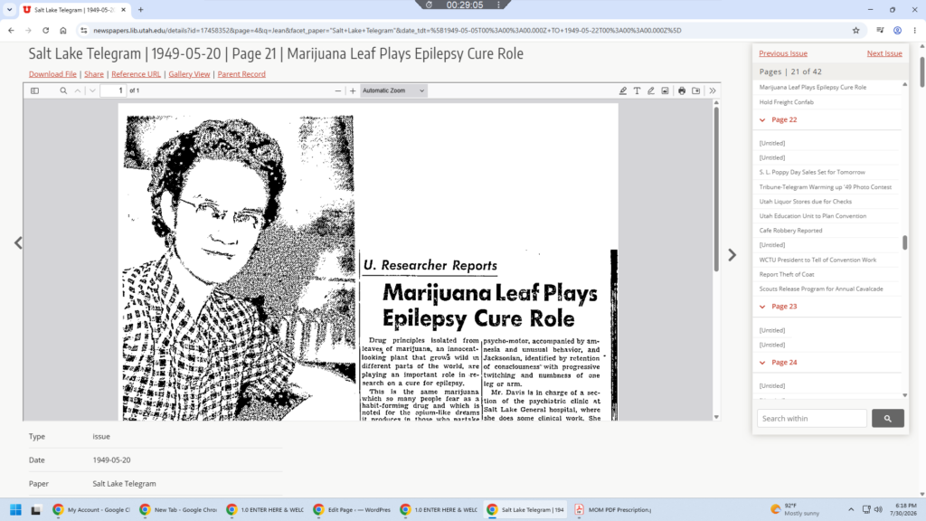
Task: Open Scouts Release Program for Annual Cavalcade
Action: [821, 289]
